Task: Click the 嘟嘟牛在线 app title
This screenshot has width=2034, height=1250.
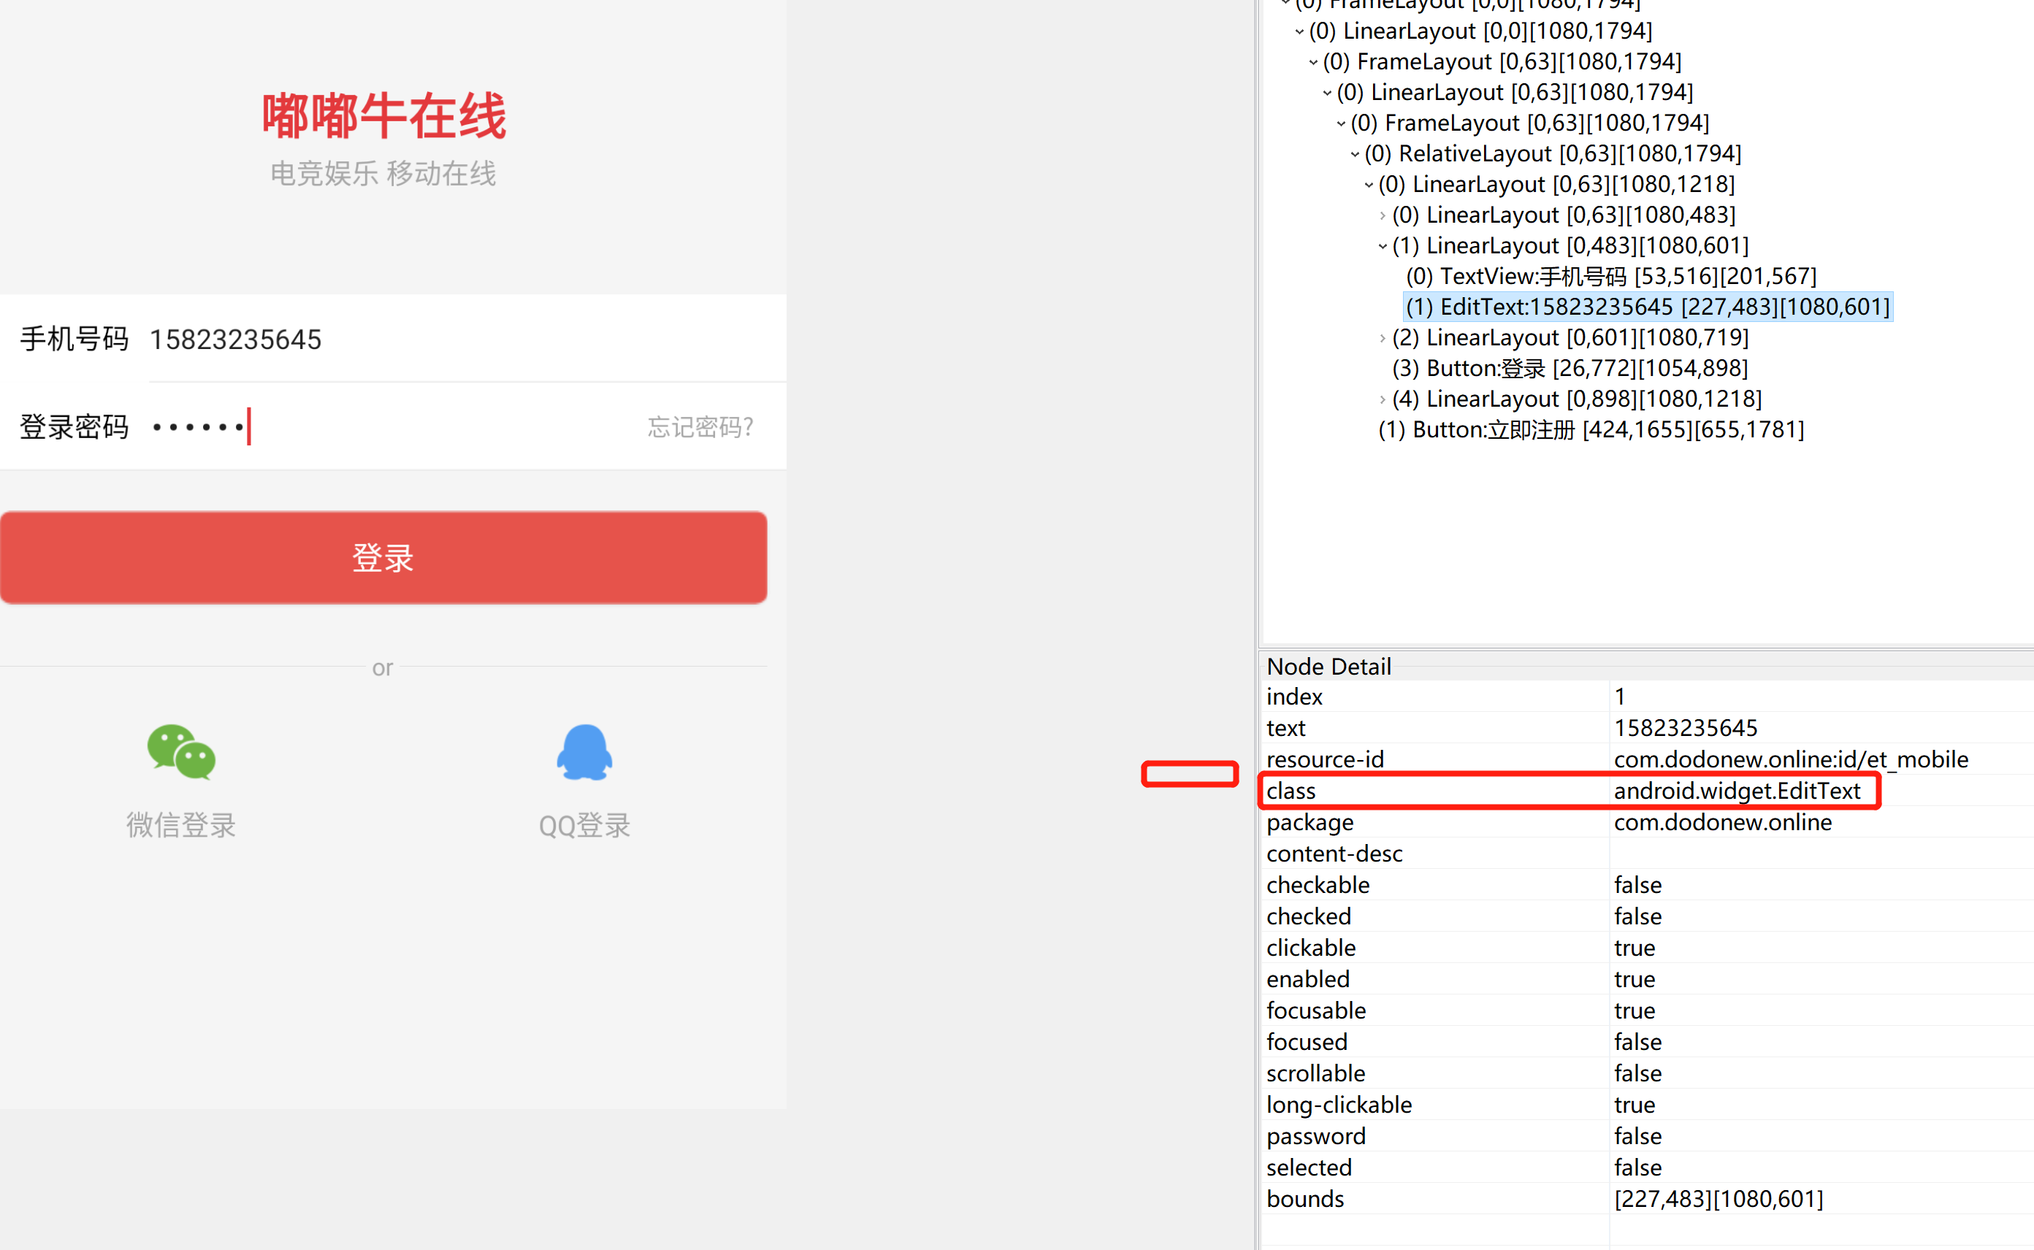Action: pyautogui.click(x=383, y=116)
